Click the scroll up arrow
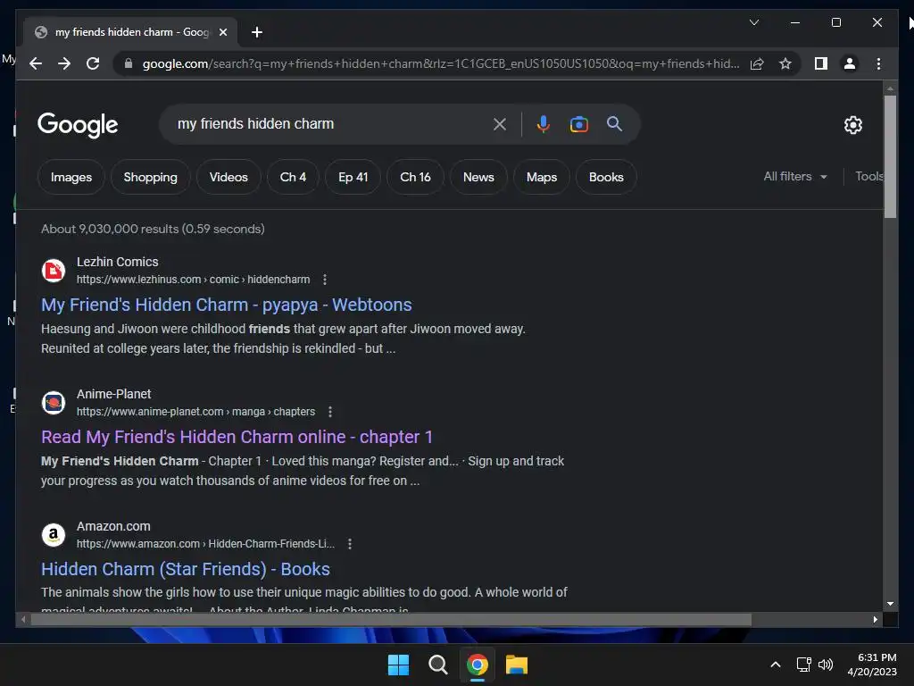This screenshot has width=914, height=686. point(890,88)
